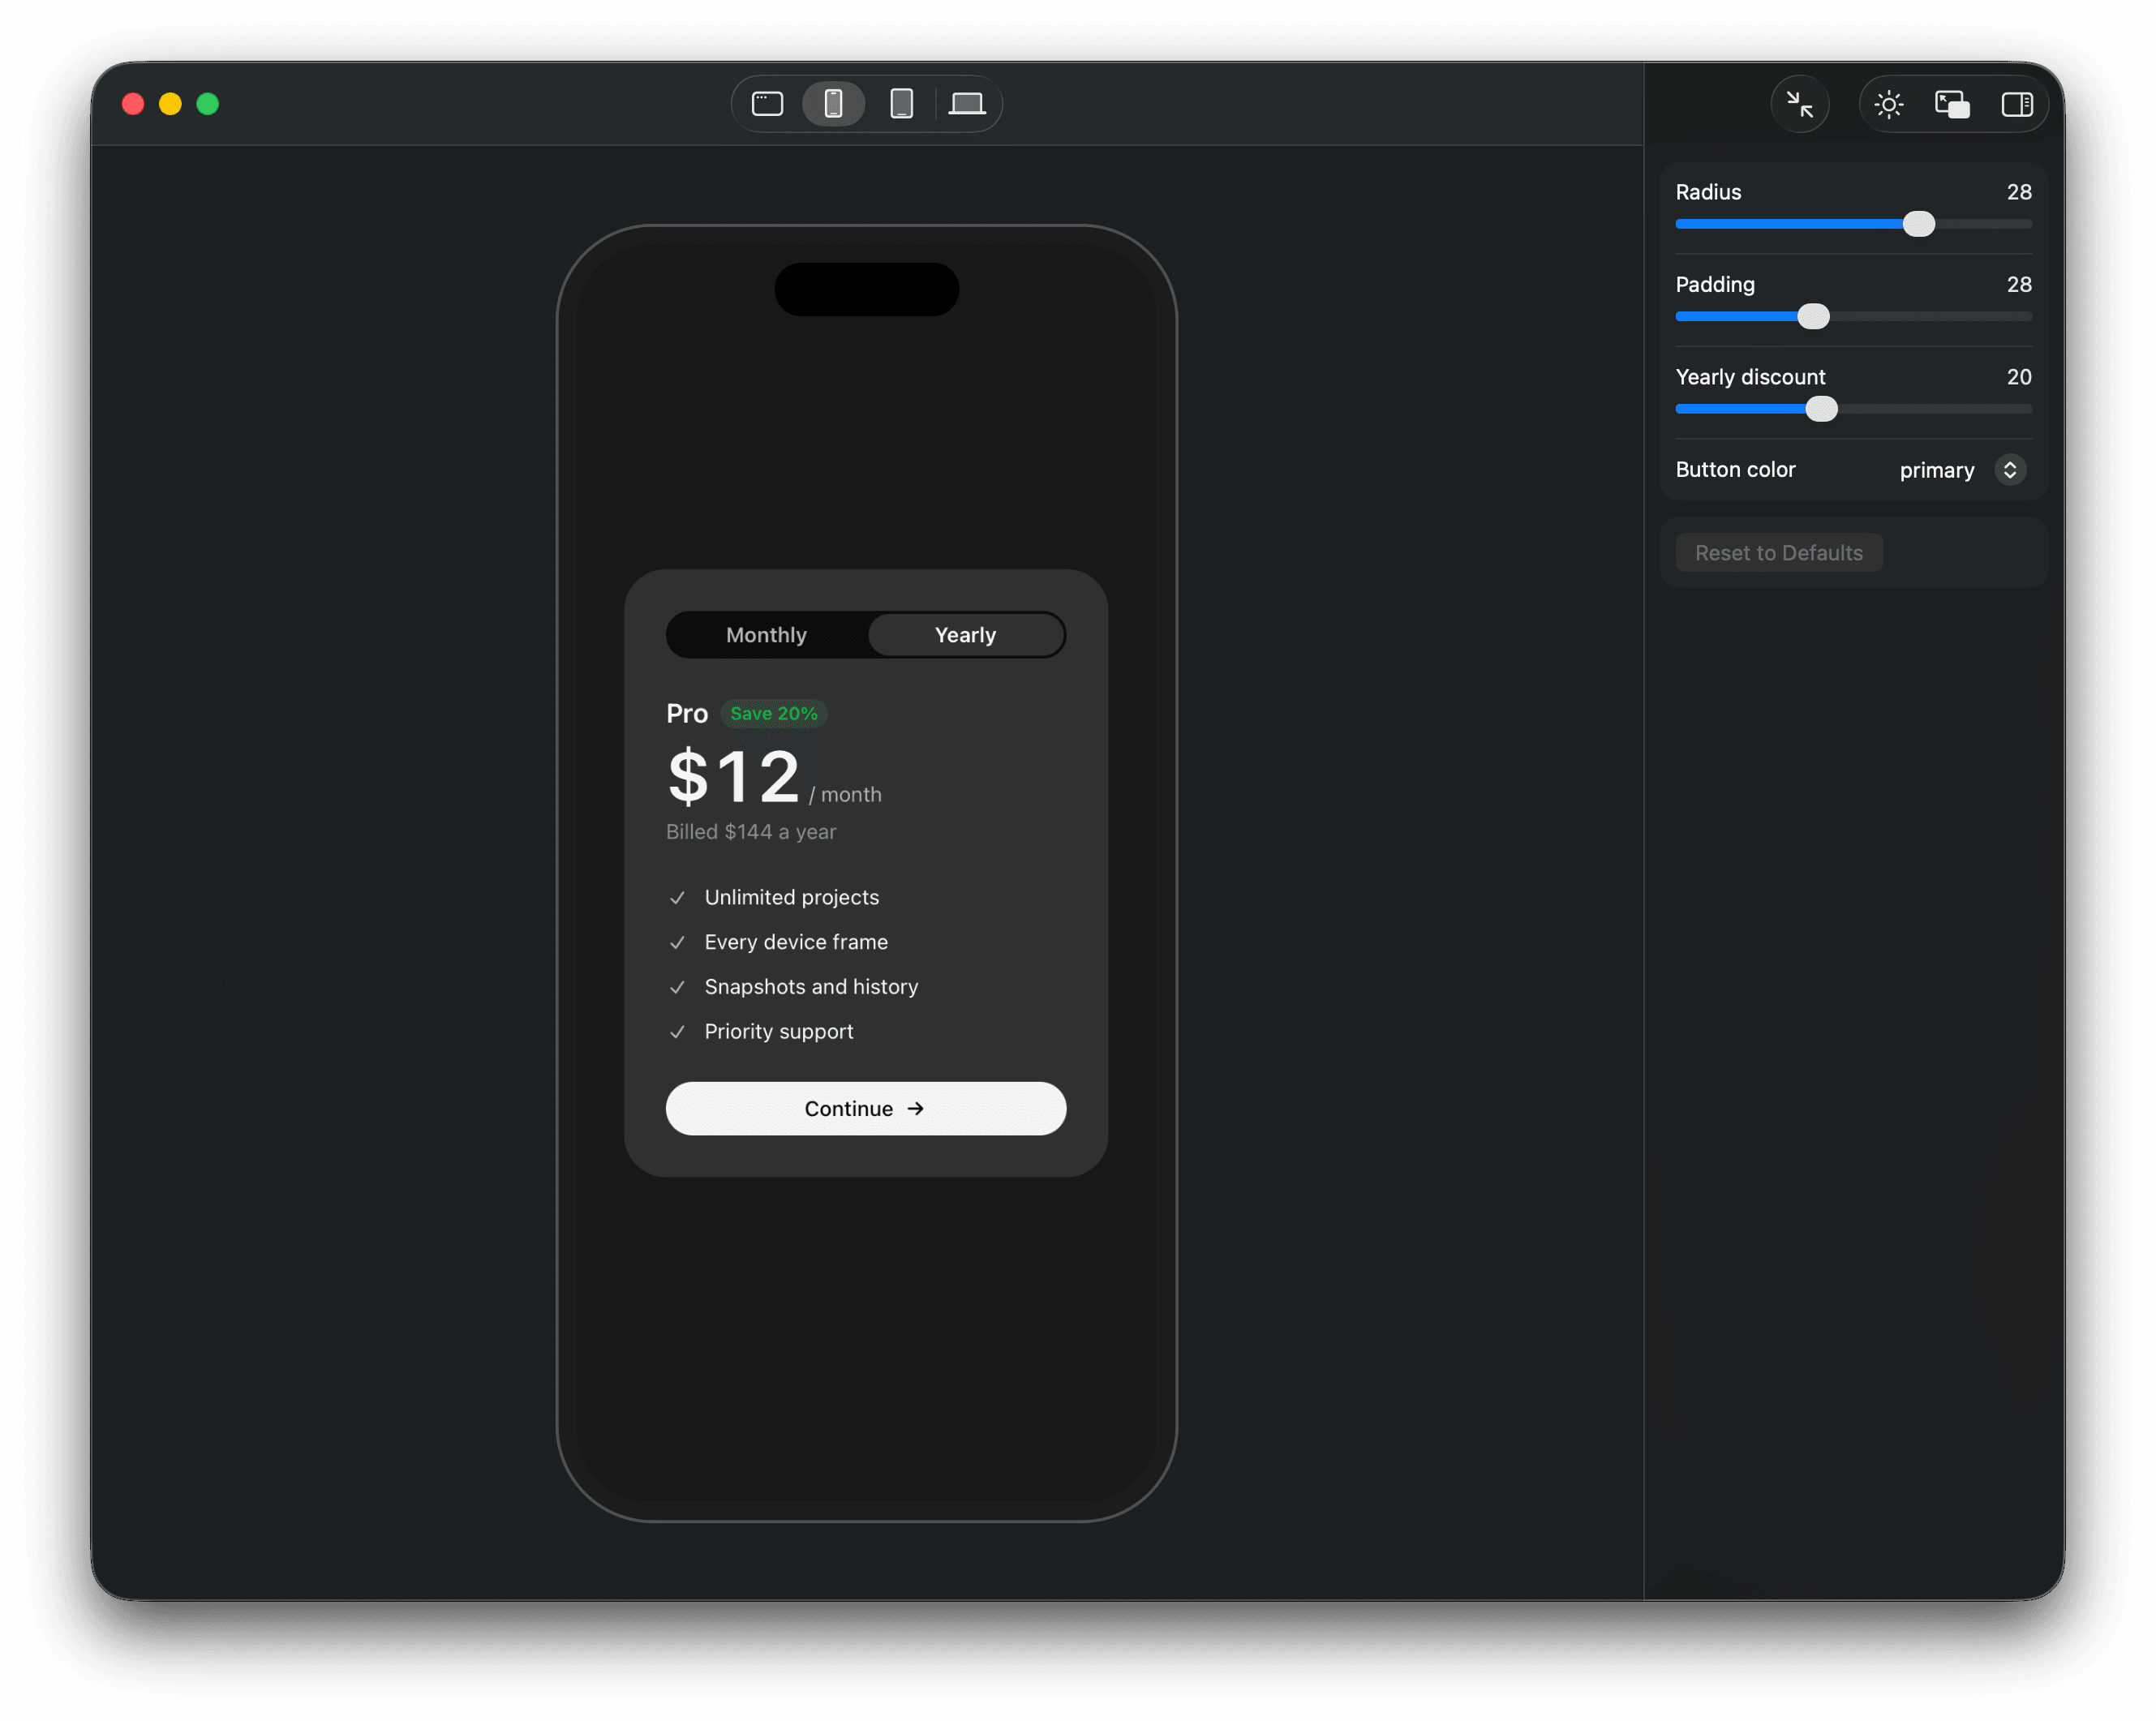
Task: Select the window-frame device preview icon
Action: 767,104
